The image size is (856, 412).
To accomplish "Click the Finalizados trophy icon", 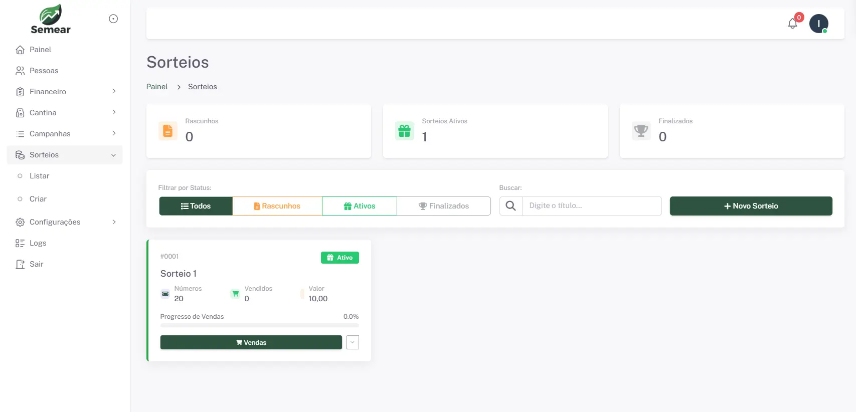I will (641, 131).
